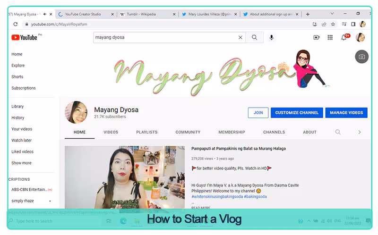Switch to the VIDEOS channel tab
The image size is (378, 235).
(x=111, y=132)
